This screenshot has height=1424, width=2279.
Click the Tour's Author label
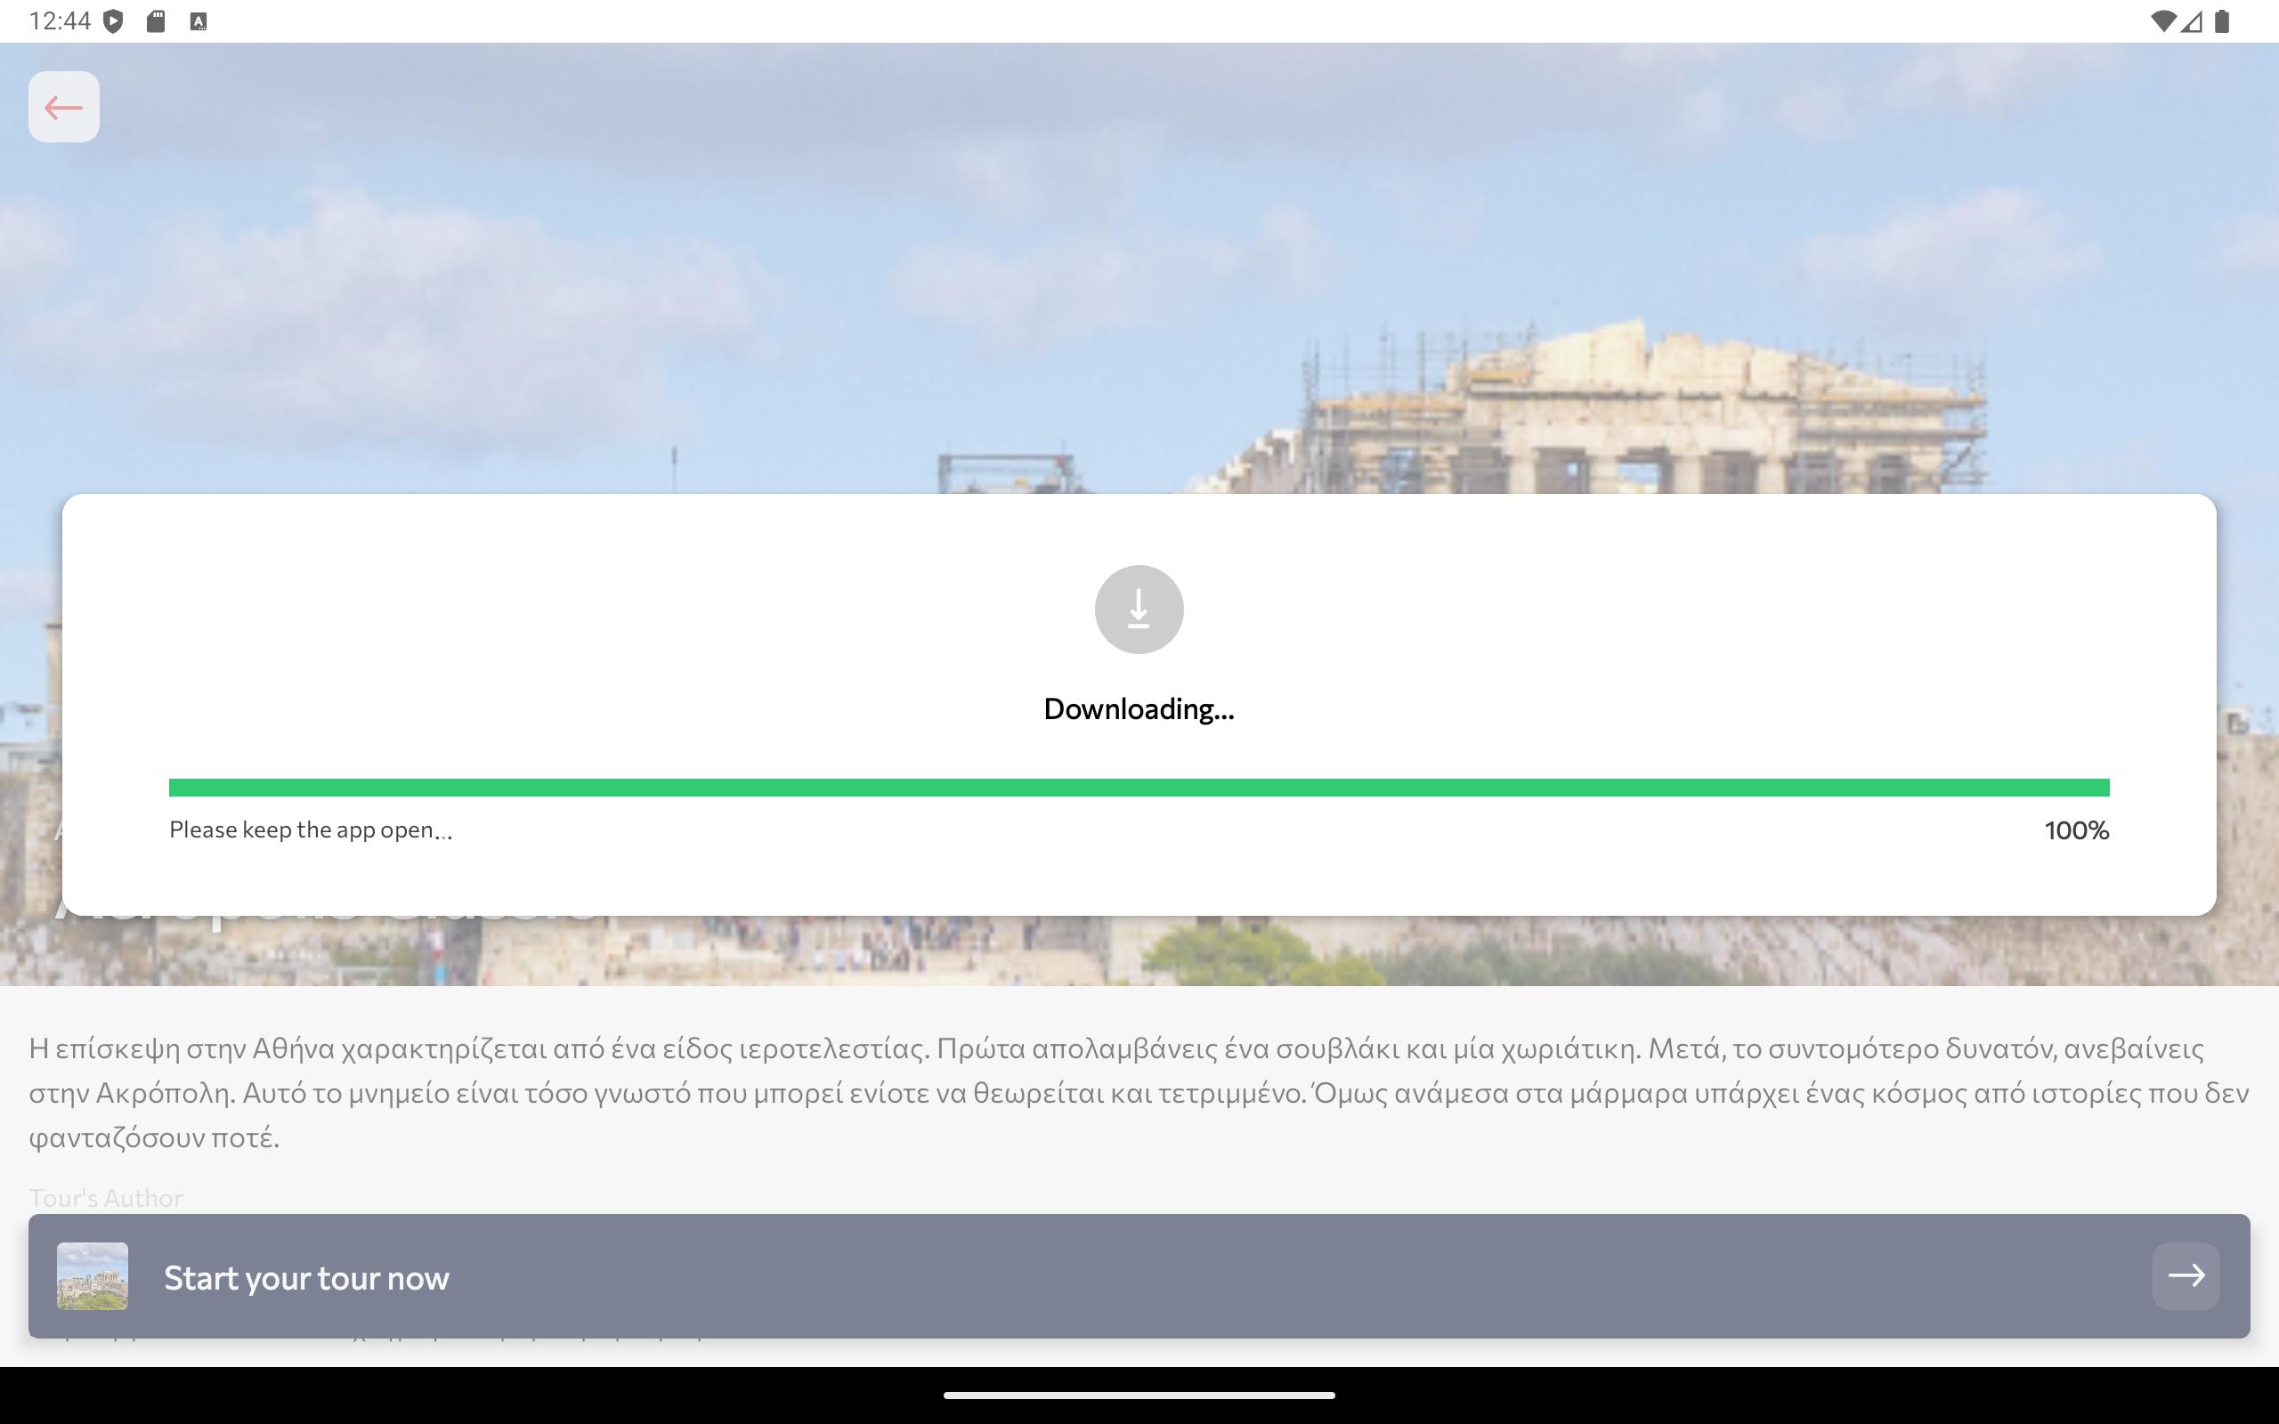(105, 1198)
